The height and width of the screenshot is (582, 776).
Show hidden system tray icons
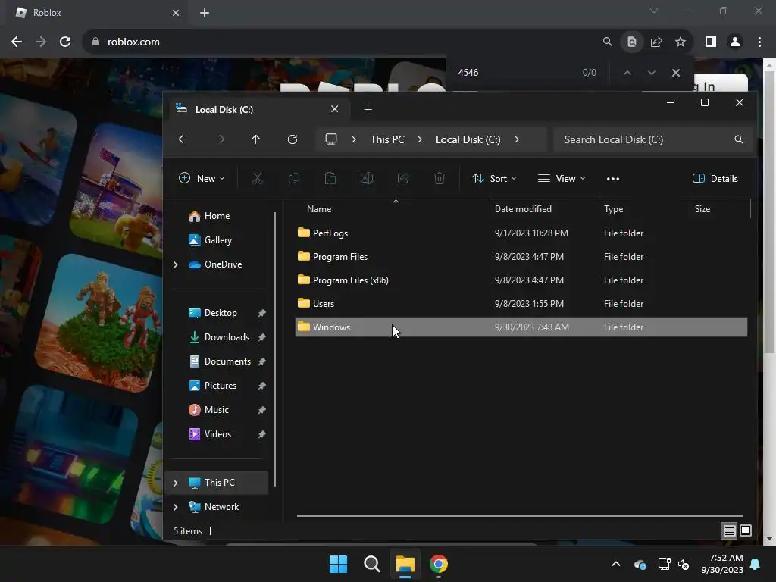pos(615,564)
